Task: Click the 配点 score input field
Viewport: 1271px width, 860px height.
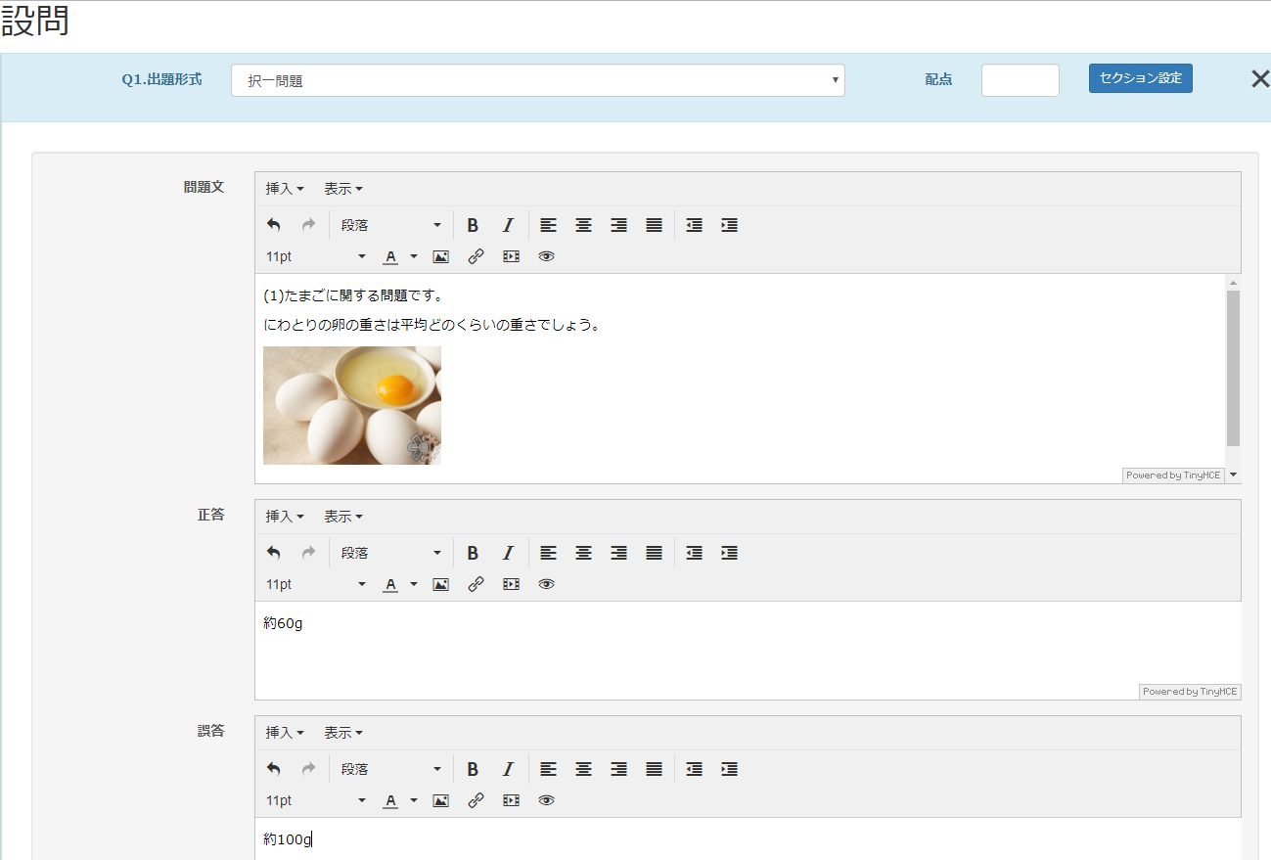Action: (x=1020, y=80)
